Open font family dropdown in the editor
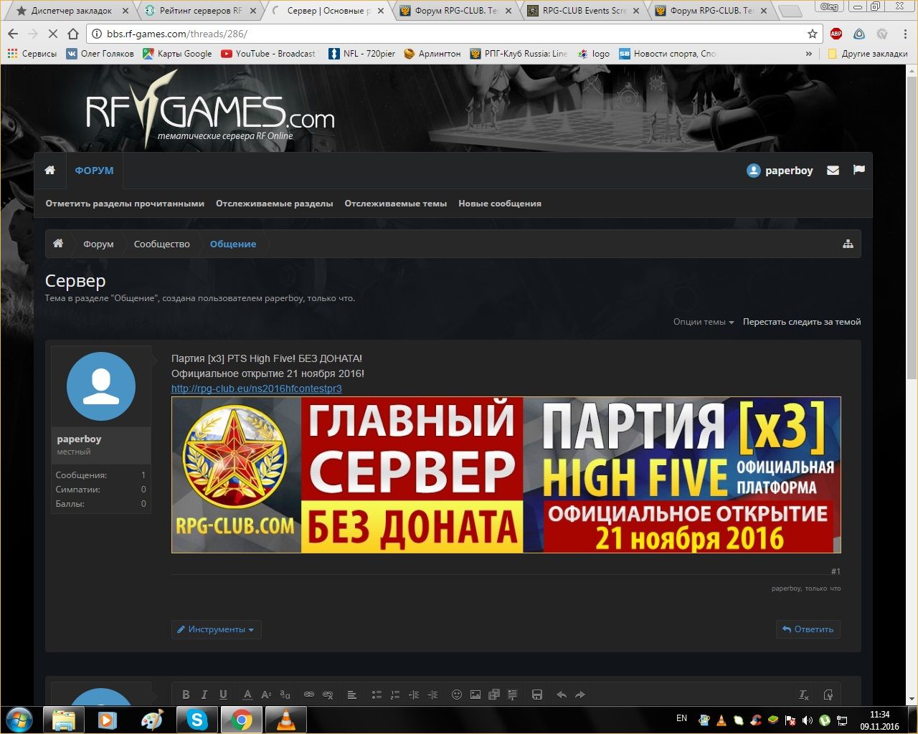918x734 pixels. pyautogui.click(x=285, y=695)
